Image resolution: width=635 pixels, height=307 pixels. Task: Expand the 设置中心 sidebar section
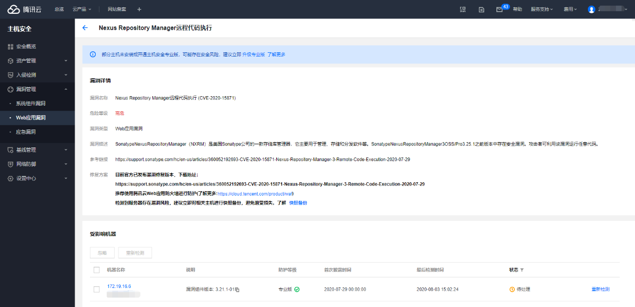point(66,178)
